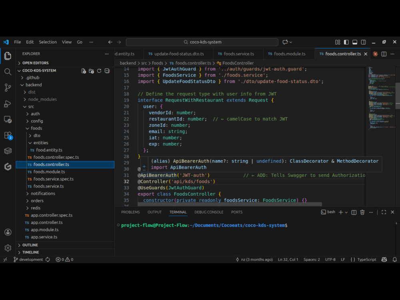
Task: Open the Explorer view in activity bar
Action: [x=8, y=56]
